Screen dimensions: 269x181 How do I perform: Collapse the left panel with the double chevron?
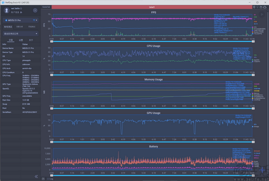36,177
